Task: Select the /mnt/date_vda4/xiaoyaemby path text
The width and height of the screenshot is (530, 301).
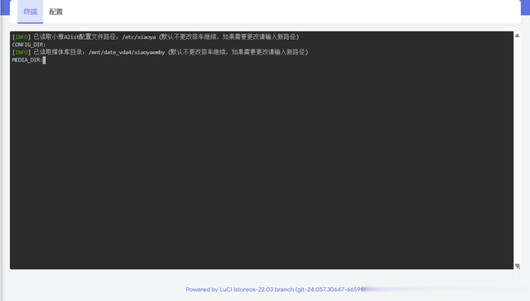Action: click(x=127, y=52)
